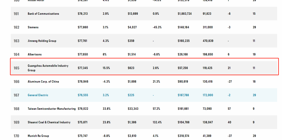Click rank number 165 in highlighted row

[16, 68]
